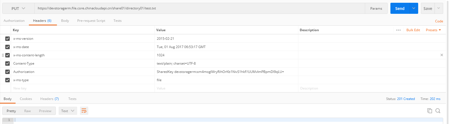449x124 pixels.
Task: Open the PUT method dropdown
Action: click(18, 9)
